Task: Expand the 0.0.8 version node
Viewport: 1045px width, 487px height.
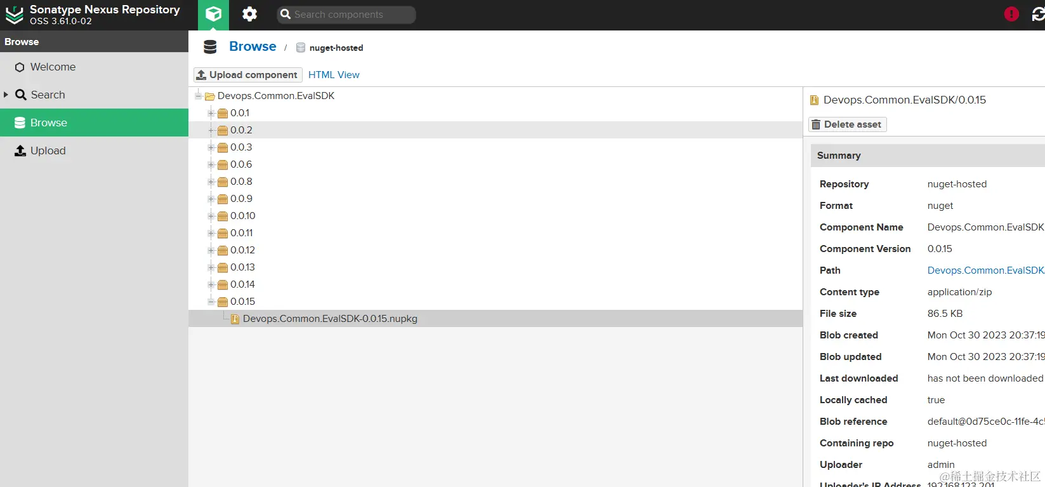Action: (x=211, y=182)
